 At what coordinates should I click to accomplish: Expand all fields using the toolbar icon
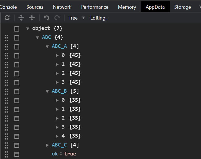pos(21,18)
